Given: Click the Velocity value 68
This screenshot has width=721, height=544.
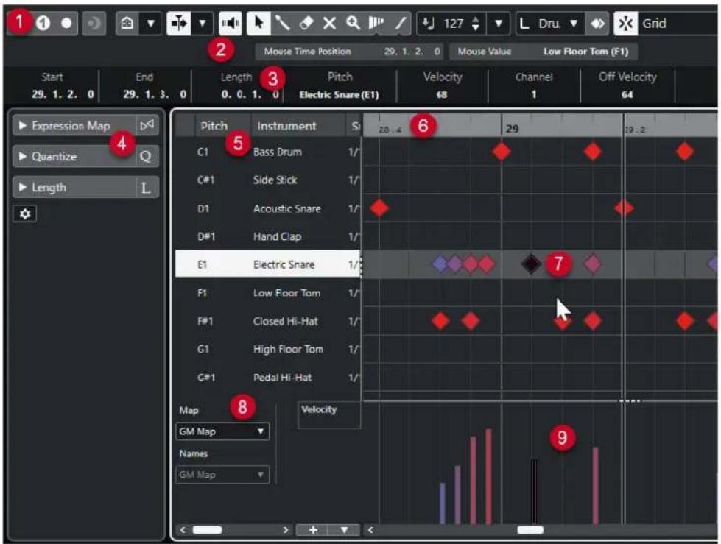Looking at the screenshot, I should 442,95.
